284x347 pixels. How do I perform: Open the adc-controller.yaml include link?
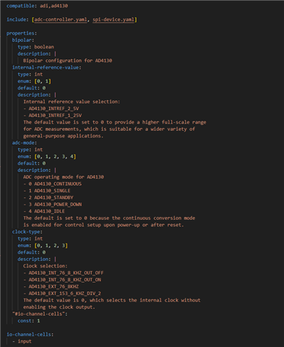[61, 20]
